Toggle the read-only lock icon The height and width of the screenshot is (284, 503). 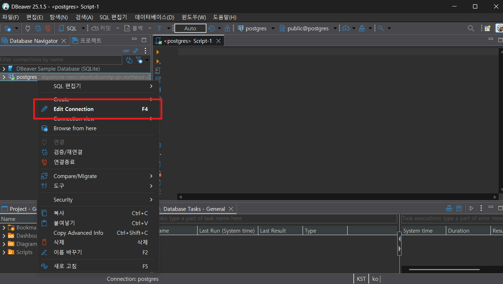click(227, 28)
